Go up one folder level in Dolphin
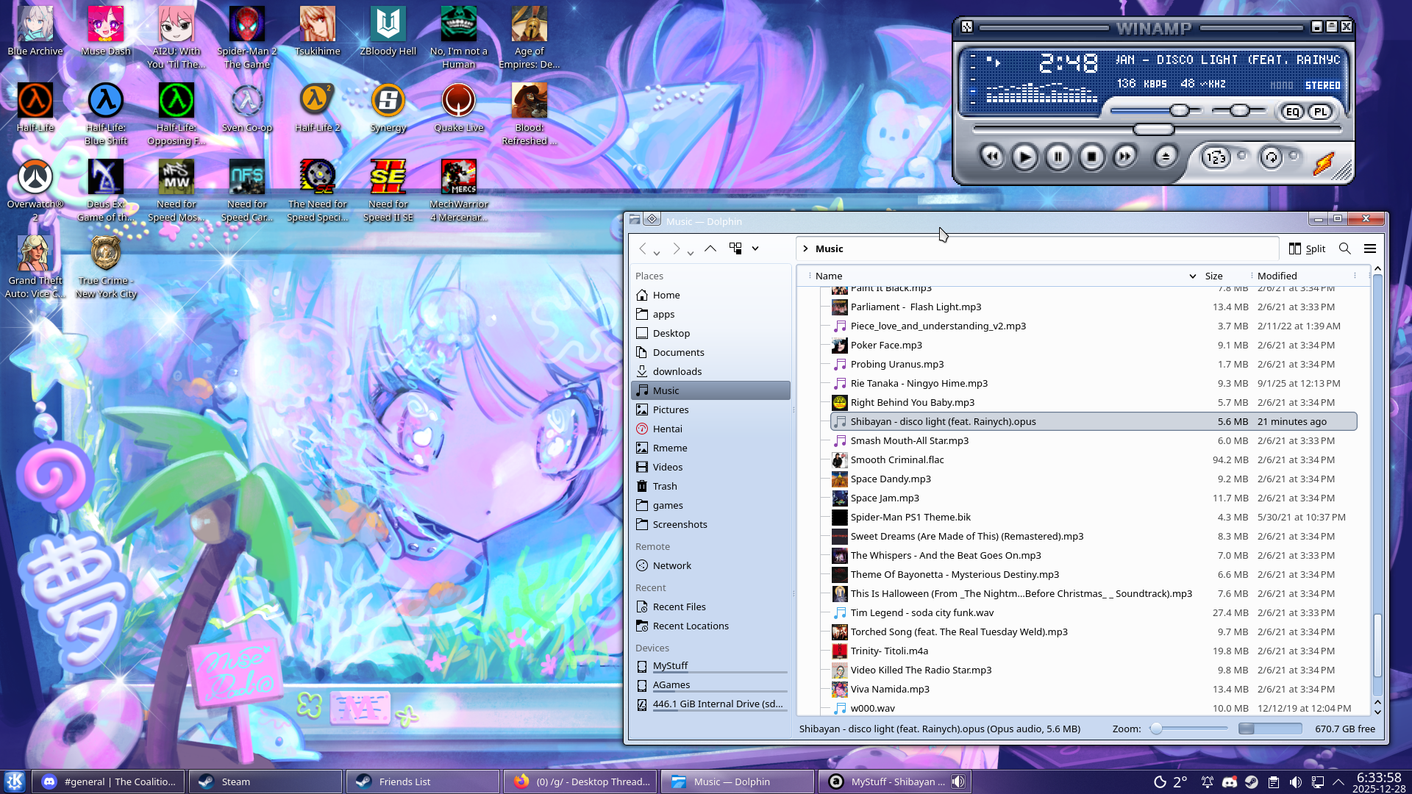The width and height of the screenshot is (1412, 794). [x=710, y=248]
